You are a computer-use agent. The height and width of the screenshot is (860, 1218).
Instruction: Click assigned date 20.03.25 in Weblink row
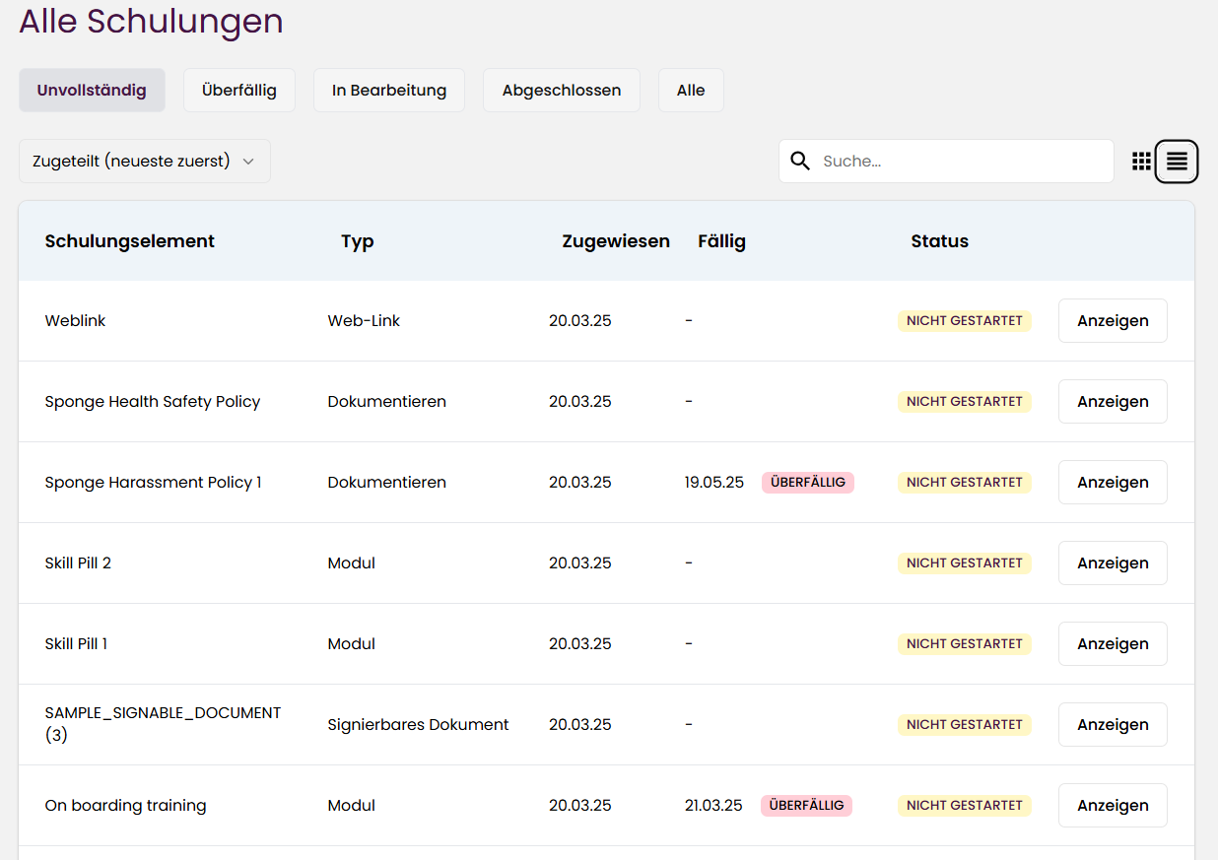(x=580, y=320)
